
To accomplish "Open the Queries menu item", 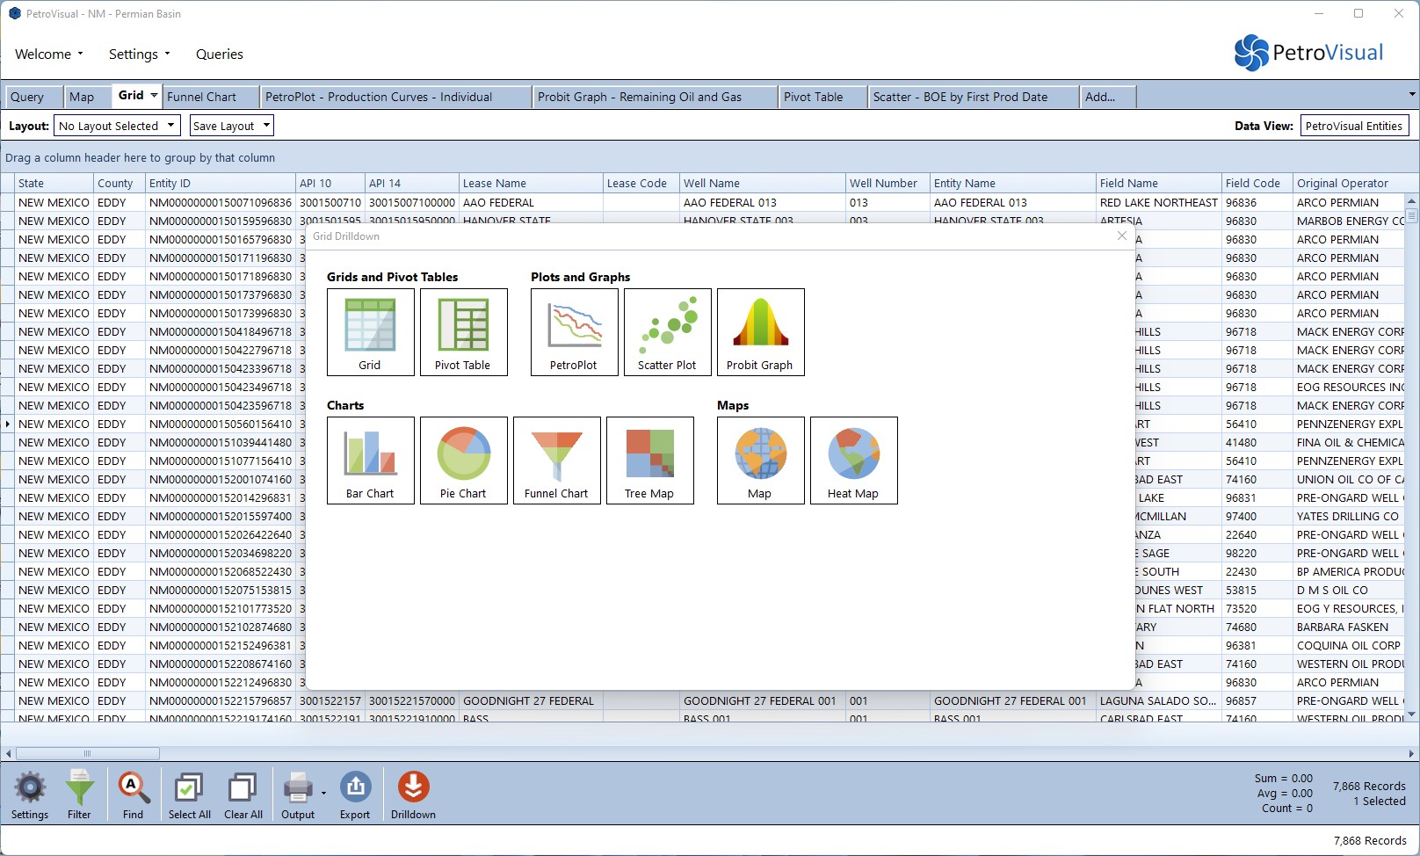I will (220, 54).
